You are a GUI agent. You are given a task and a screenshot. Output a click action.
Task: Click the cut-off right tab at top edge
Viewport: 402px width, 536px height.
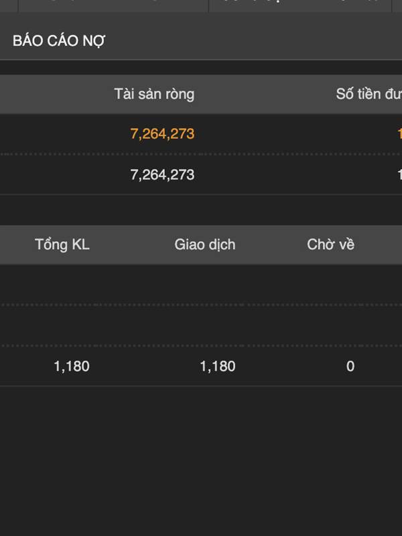pyautogui.click(x=300, y=5)
